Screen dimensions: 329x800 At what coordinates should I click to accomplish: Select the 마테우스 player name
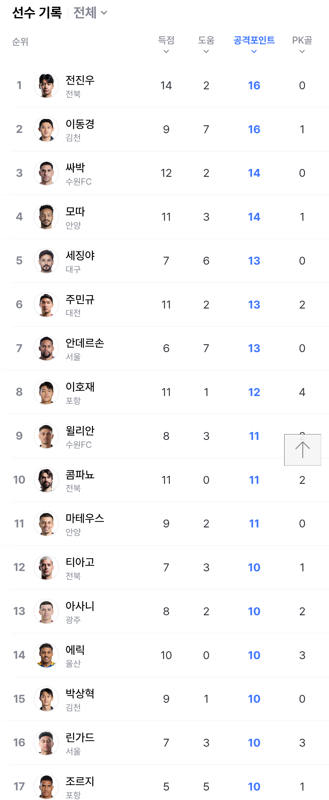pos(84,518)
